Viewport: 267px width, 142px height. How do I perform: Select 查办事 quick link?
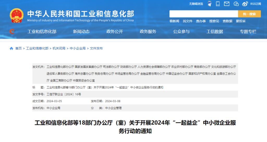(x=201, y=21)
